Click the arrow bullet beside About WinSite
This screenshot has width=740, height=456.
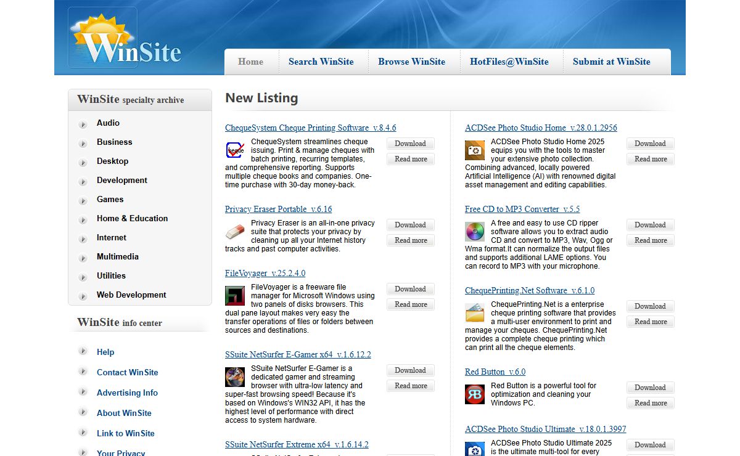coord(83,412)
